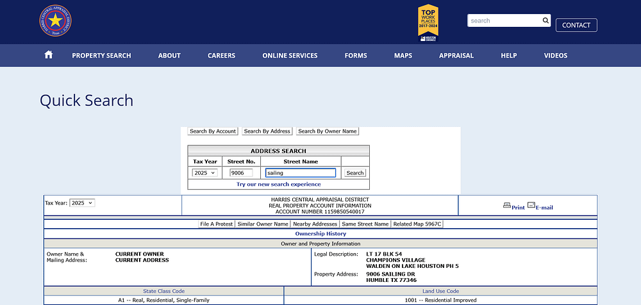Screen dimensions: 641x305
Task: Click Related Map 5967C button
Action: point(417,224)
